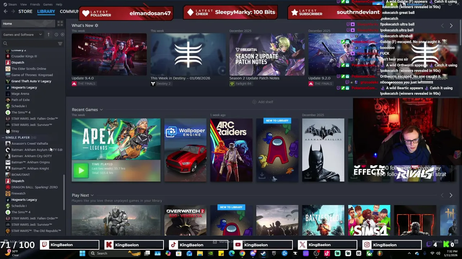Viewport: 462px width, 259px height.
Task: Switch to the STORE tab
Action: click(x=25, y=12)
